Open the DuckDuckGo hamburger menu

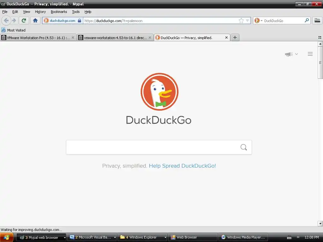pyautogui.click(x=310, y=54)
